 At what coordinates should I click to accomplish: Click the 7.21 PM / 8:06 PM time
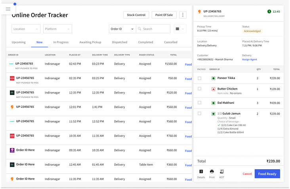(252, 46)
